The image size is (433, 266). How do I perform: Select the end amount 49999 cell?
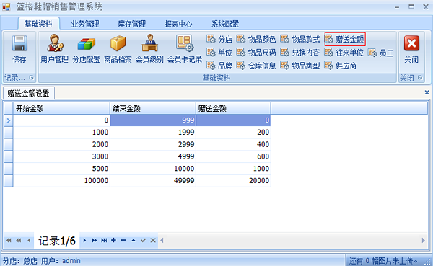[x=153, y=181]
